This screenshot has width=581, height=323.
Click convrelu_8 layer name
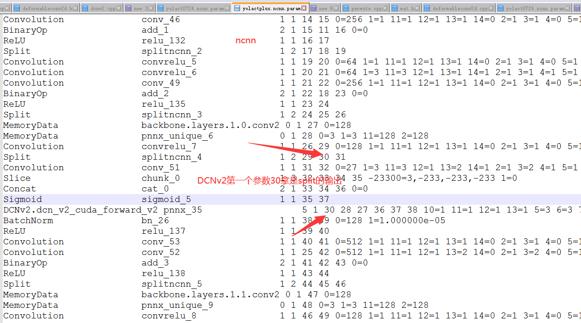point(169,316)
